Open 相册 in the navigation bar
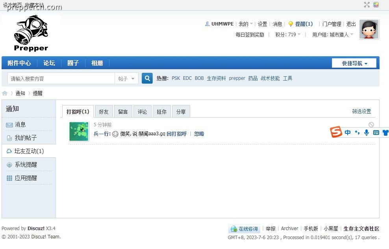 click(97, 63)
